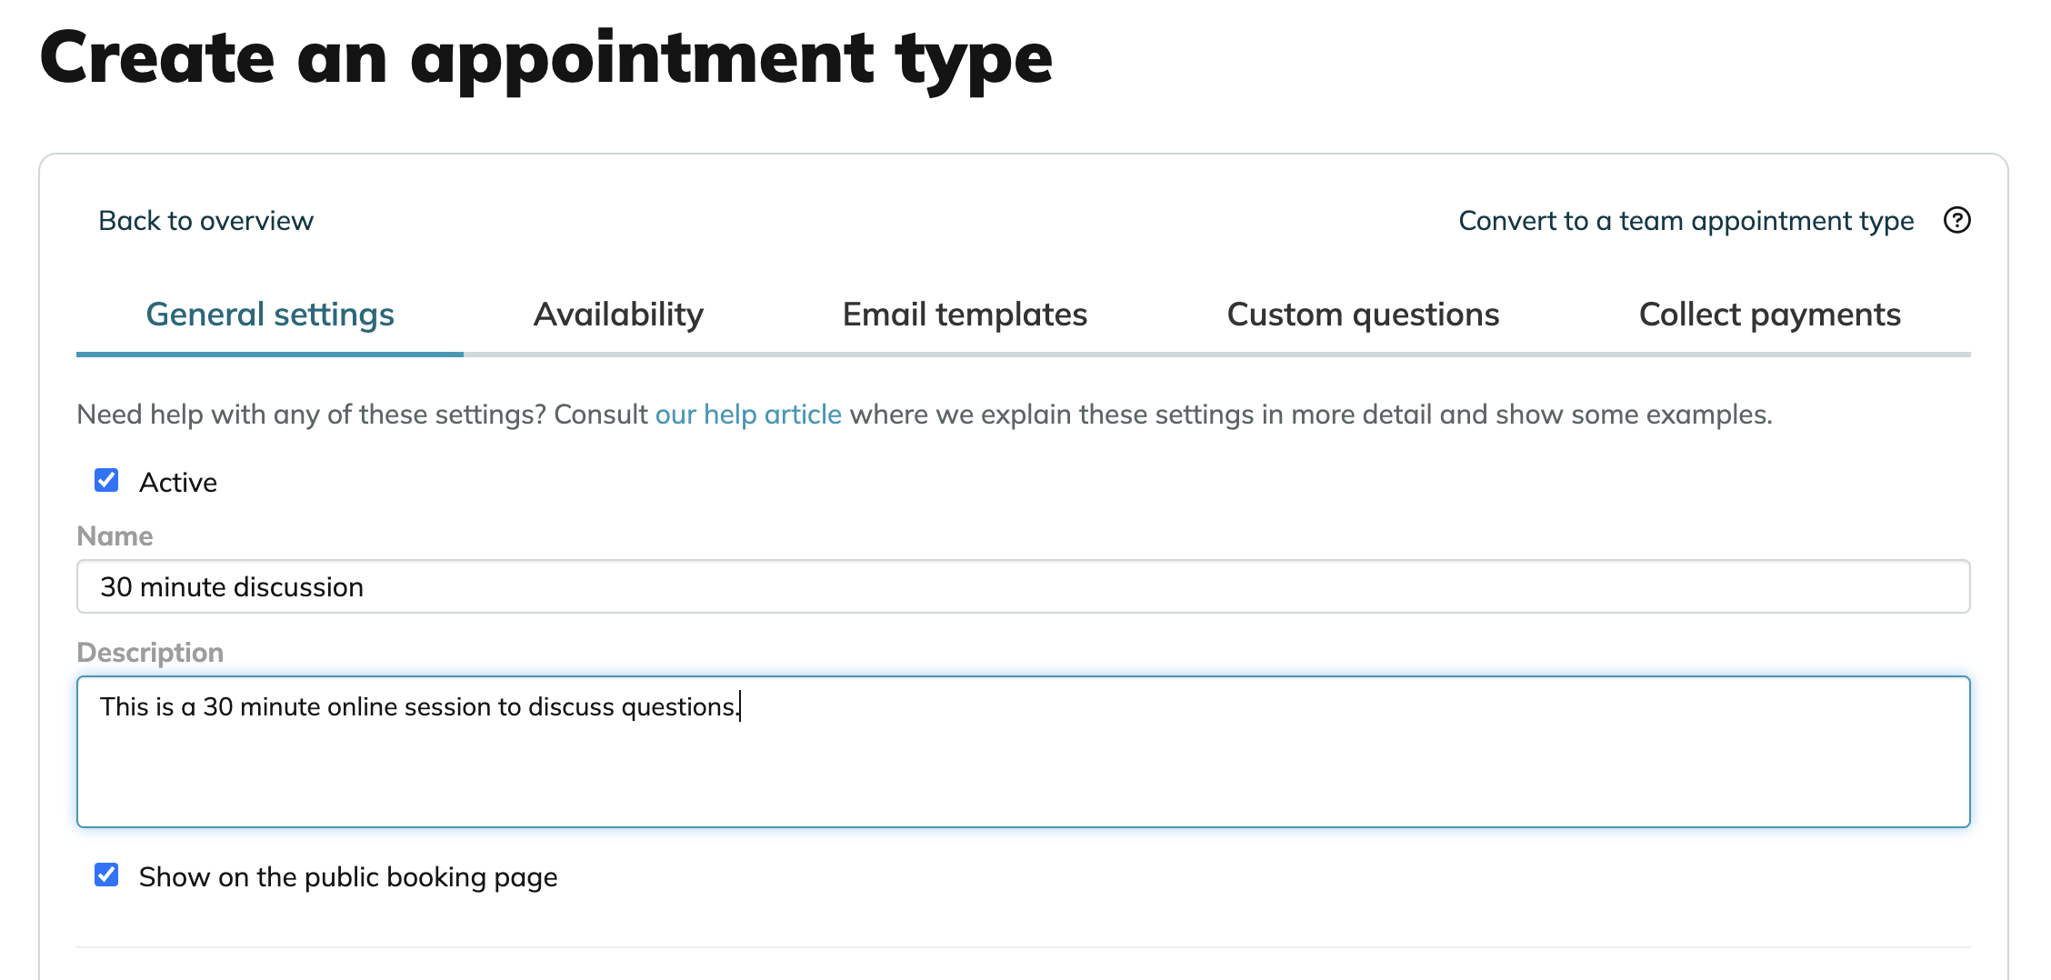Click the Description field label
The width and height of the screenshot is (2051, 980).
coord(150,653)
